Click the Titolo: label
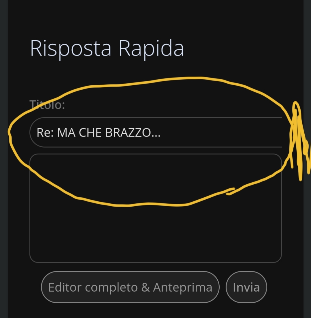 [x=47, y=105]
